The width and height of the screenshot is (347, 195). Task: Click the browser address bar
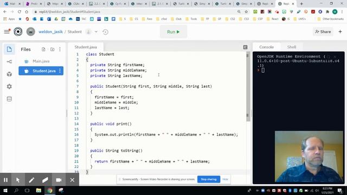pyautogui.click(x=133, y=11)
